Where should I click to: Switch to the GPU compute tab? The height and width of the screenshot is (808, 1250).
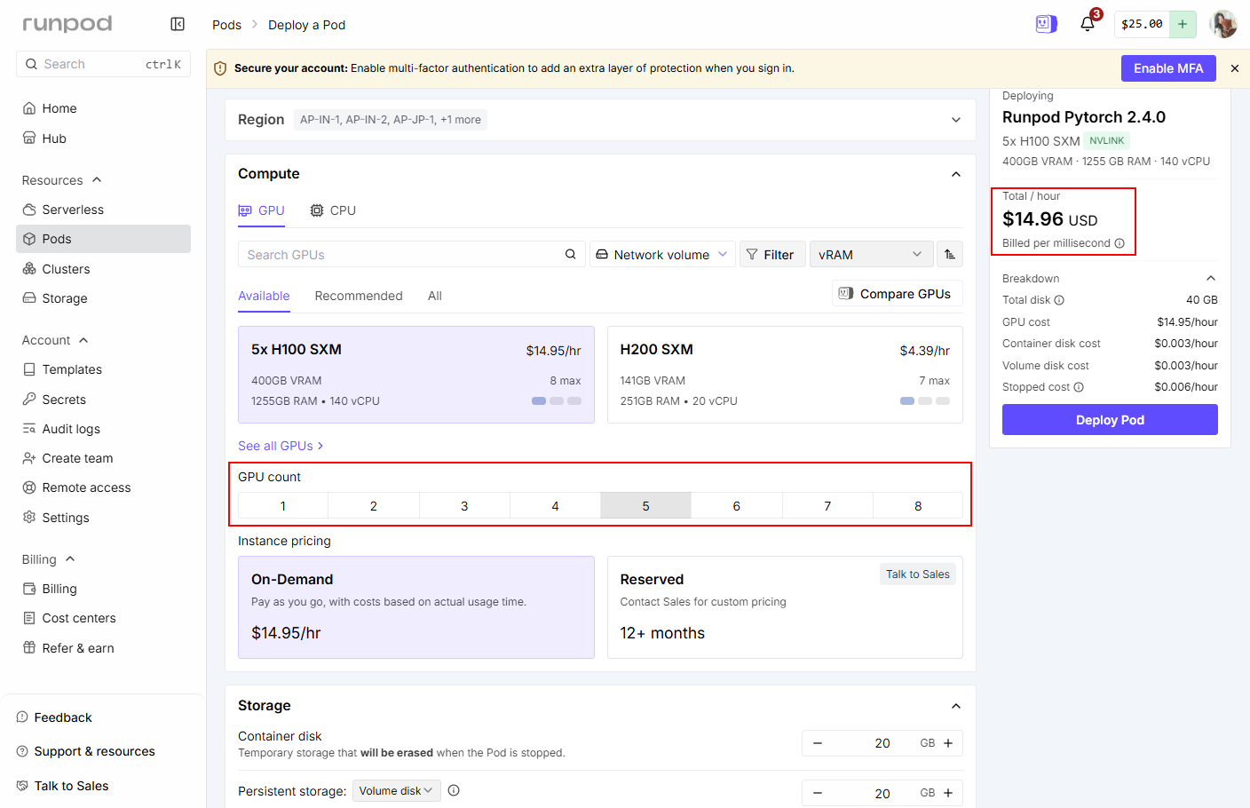coord(261,210)
